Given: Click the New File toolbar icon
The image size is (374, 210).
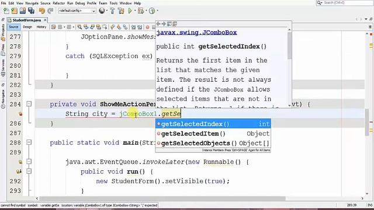Looking at the screenshot, I should point(6,10).
